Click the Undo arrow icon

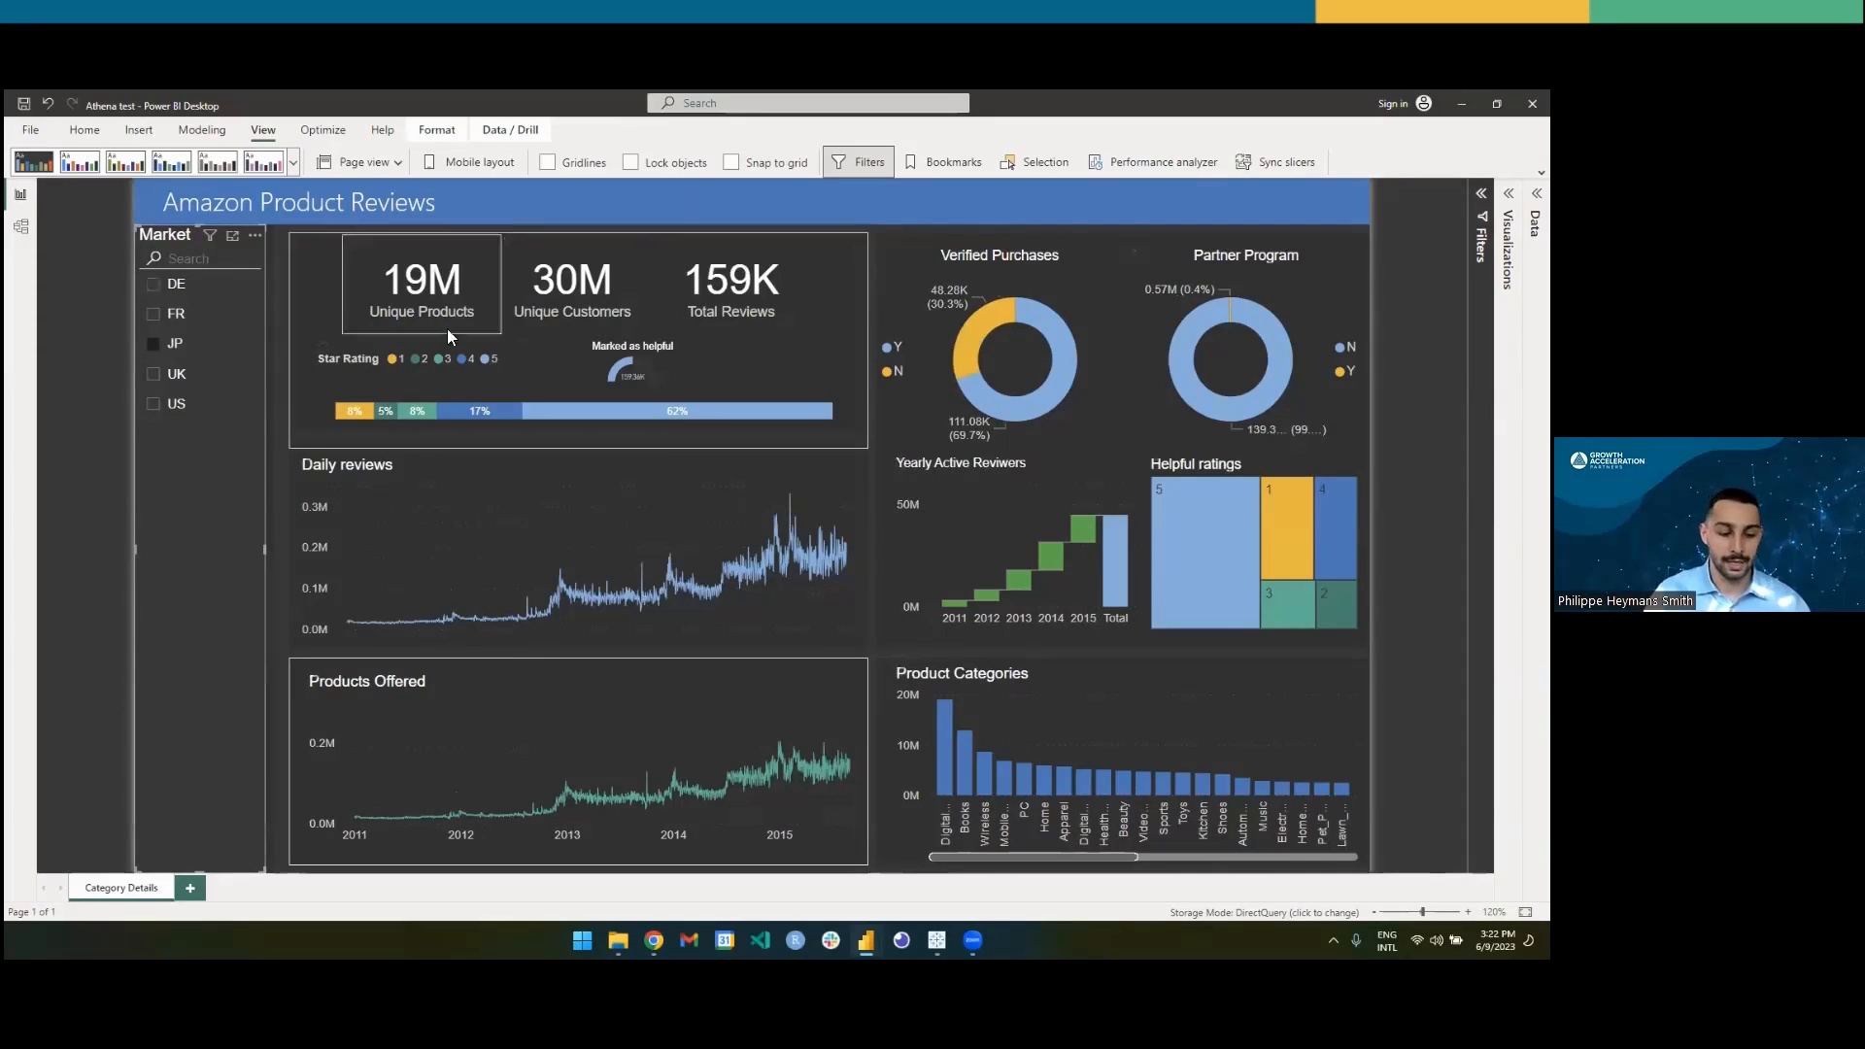(x=48, y=104)
